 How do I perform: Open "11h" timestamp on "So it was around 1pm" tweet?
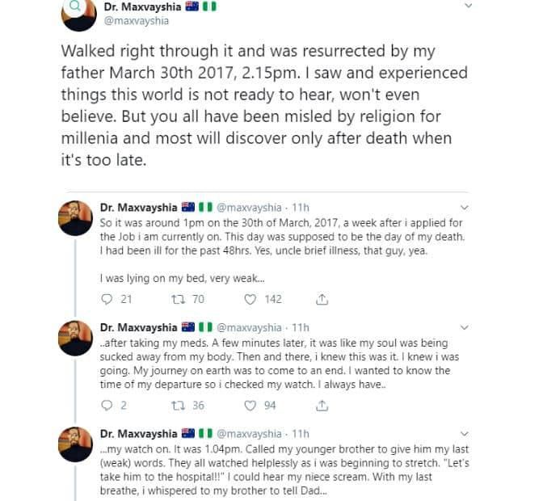(300, 207)
